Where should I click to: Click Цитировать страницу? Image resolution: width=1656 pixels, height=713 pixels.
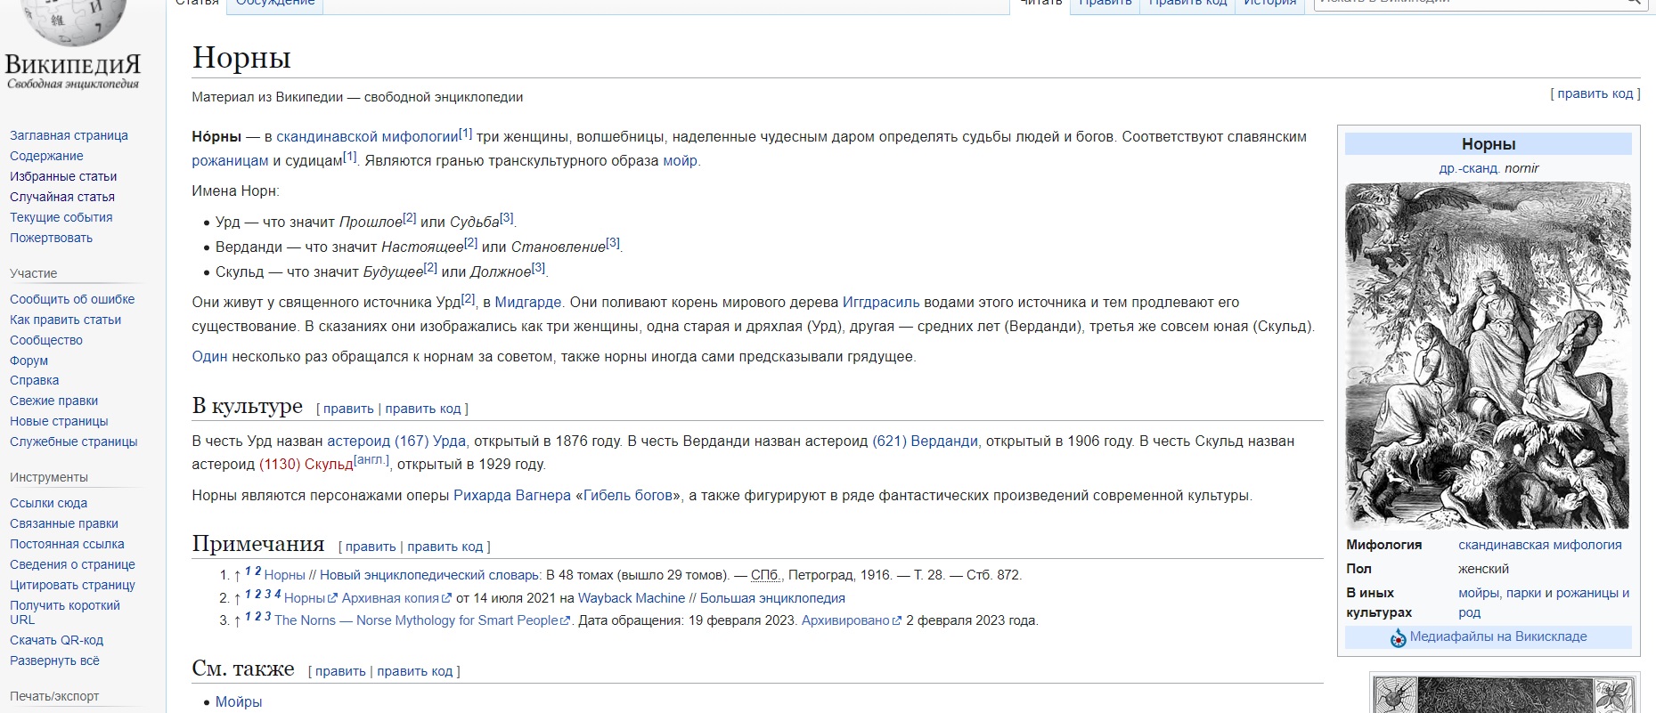(72, 585)
